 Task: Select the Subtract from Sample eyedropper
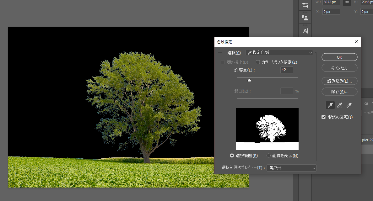349,105
